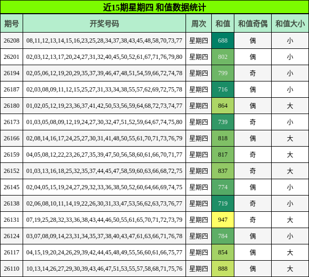The width and height of the screenshot is (309, 277).
Task: Select issue number 26145
Action: click(x=12, y=187)
